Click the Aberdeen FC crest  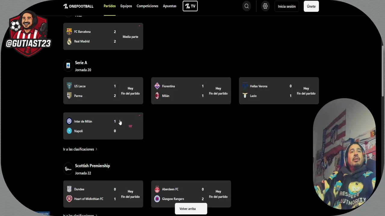click(157, 189)
